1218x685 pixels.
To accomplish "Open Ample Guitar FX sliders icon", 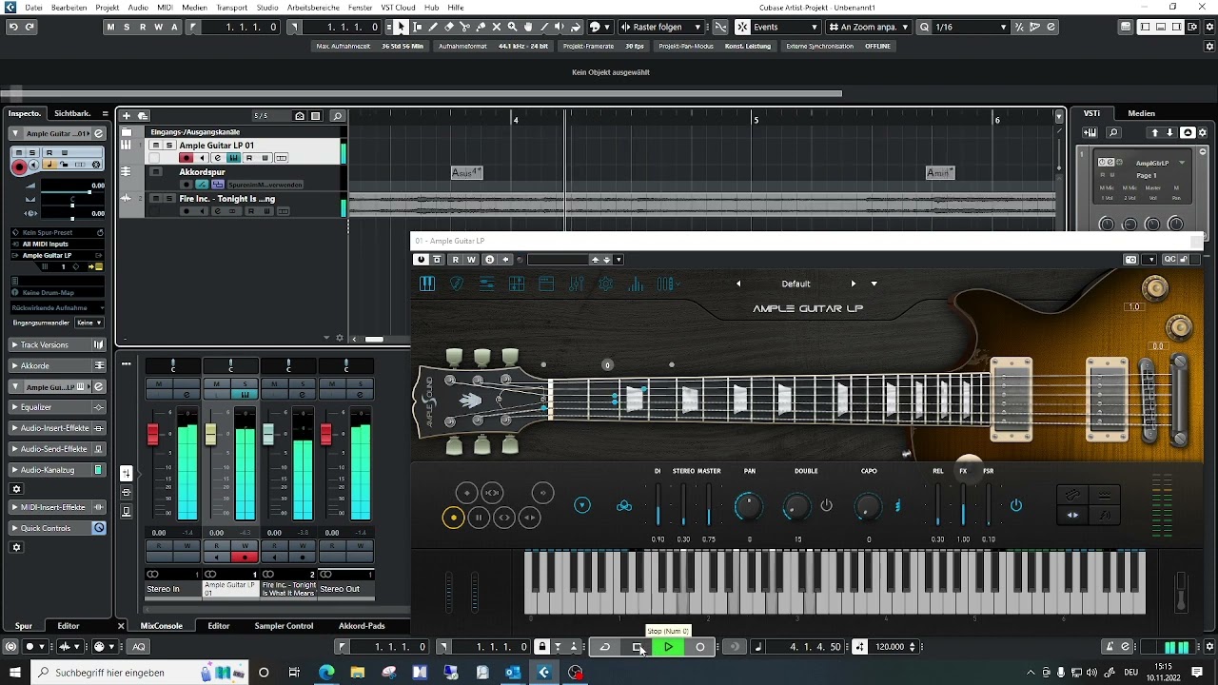I will point(576,284).
